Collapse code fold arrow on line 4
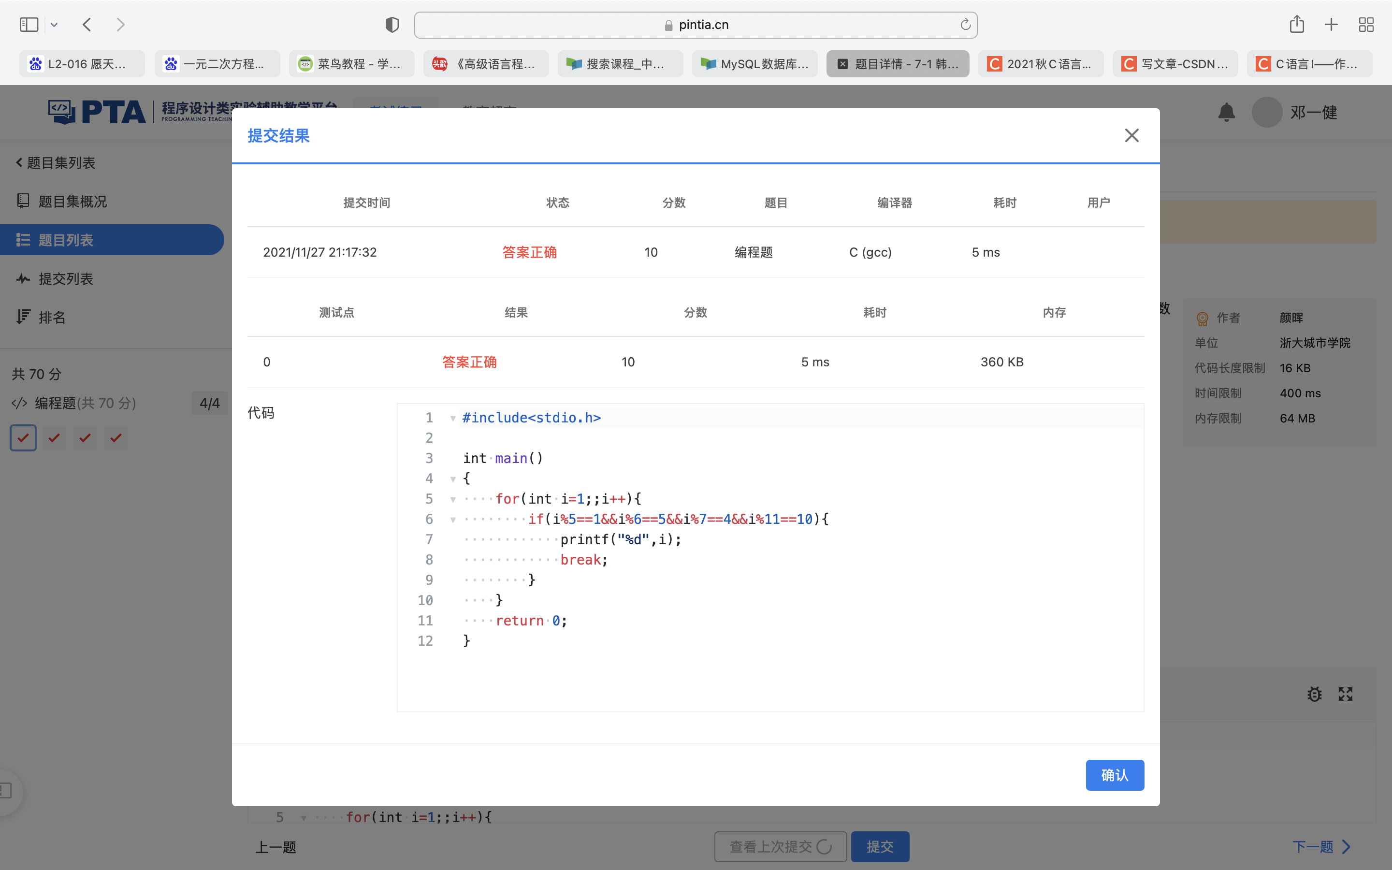 453,478
